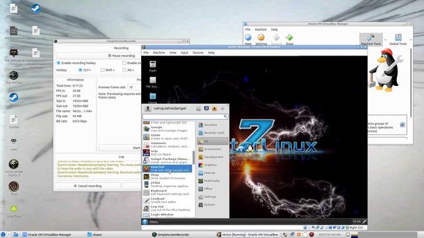Launch Leafpad from the application list
424x238 pixels.
pyautogui.click(x=168, y=200)
